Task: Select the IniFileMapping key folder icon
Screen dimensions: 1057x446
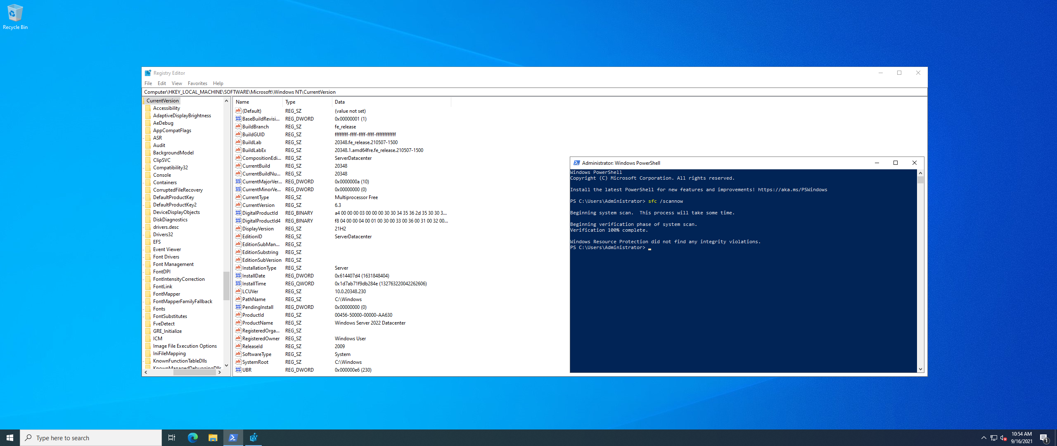Action: coord(148,353)
